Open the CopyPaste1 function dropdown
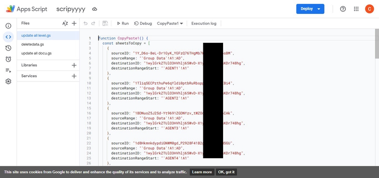 pyautogui.click(x=170, y=23)
